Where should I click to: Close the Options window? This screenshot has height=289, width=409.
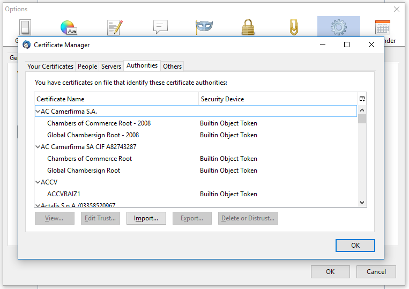(397, 9)
